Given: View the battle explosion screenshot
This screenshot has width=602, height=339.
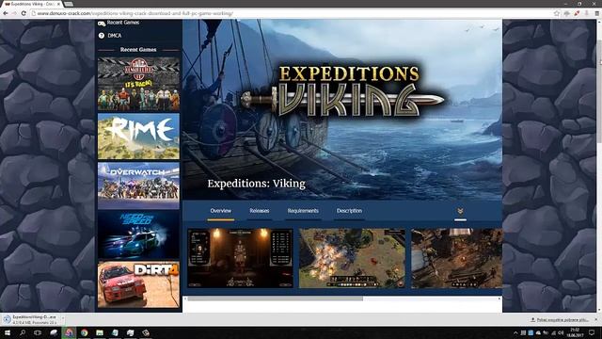Looking at the screenshot, I should (352, 258).
